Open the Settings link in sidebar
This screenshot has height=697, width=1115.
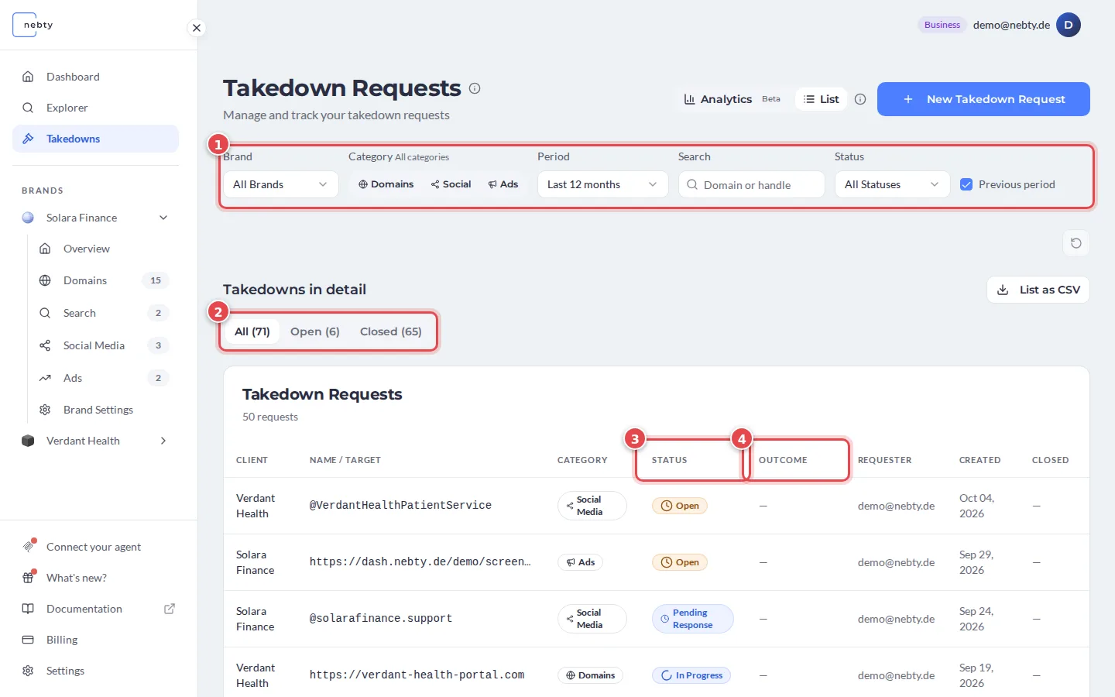click(x=65, y=671)
